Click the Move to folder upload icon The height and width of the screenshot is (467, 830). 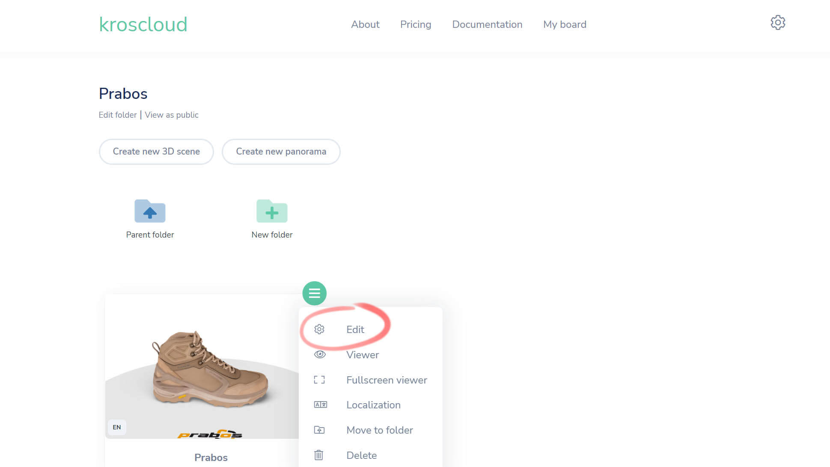[319, 430]
